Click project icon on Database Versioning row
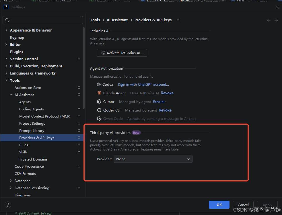282x215 pixels. point(79,188)
